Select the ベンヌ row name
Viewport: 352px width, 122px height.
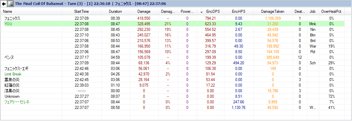[x=9, y=57]
